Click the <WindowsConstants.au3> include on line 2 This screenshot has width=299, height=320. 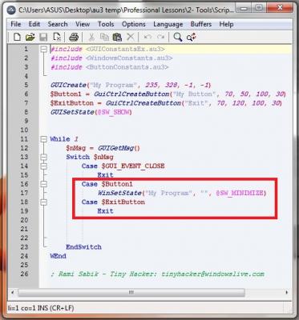point(129,58)
